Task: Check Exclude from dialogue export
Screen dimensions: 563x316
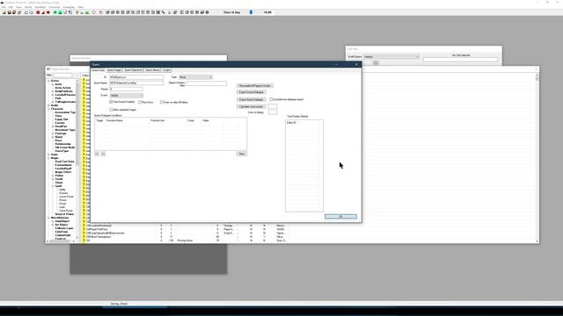Action: coord(272,99)
